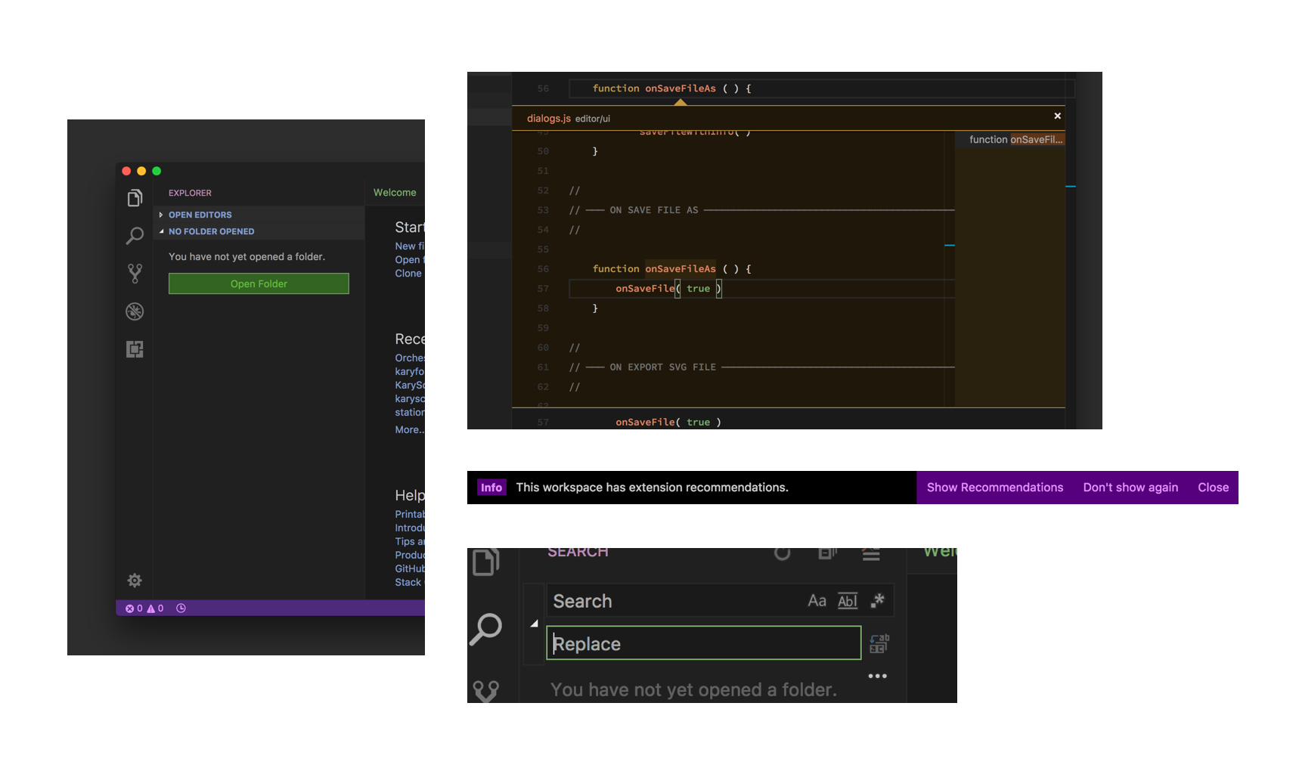1299x768 pixels.
Task: Close the dialogs.js peek view
Action: pyautogui.click(x=1057, y=116)
